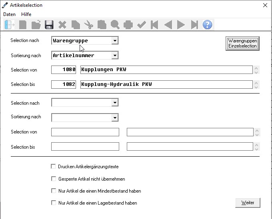Image resolution: width=272 pixels, height=219 pixels.
Task: Jump to first record icon
Action: pos(154,25)
